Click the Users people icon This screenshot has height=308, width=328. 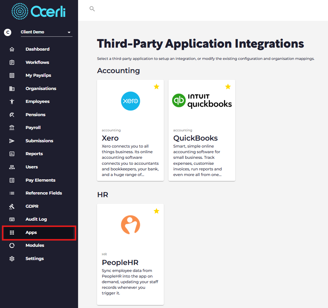(12, 167)
